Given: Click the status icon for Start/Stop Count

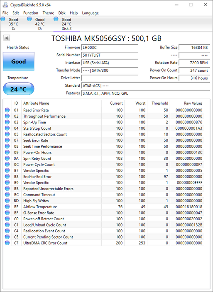Looking at the screenshot, I should click(7, 128).
